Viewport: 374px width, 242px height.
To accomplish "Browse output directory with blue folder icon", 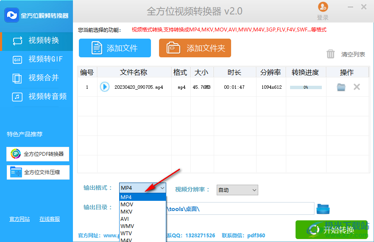I will point(323,209).
